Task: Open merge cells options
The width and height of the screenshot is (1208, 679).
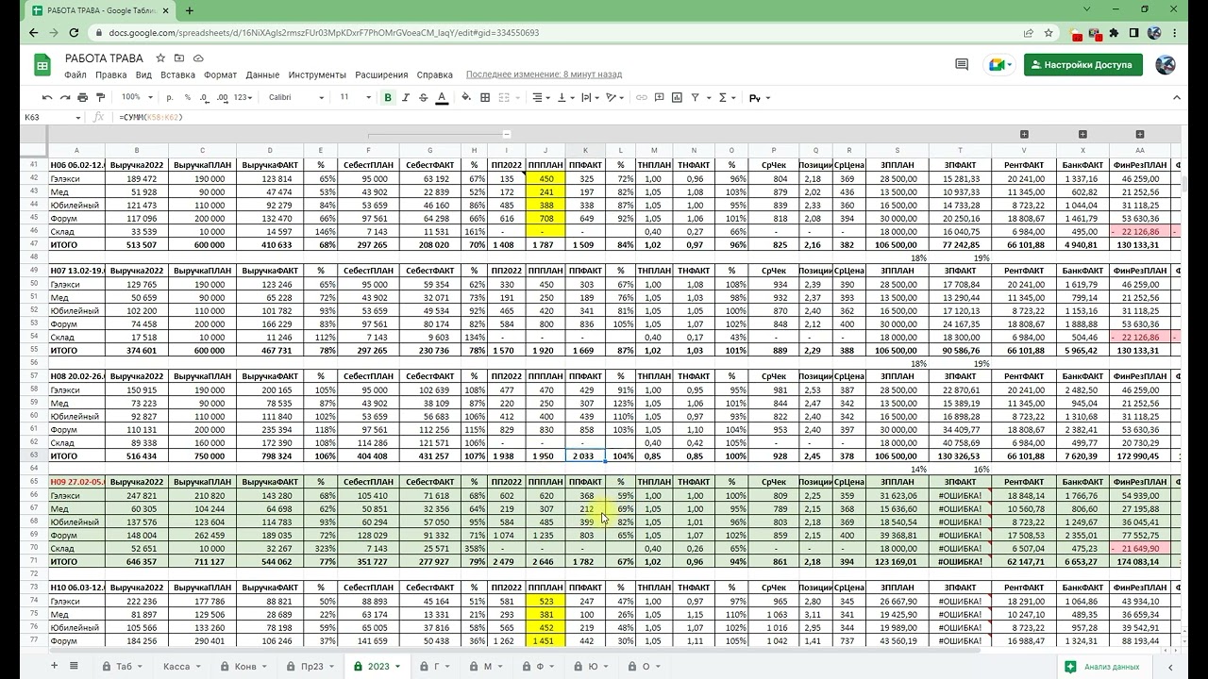Action: tap(508, 97)
